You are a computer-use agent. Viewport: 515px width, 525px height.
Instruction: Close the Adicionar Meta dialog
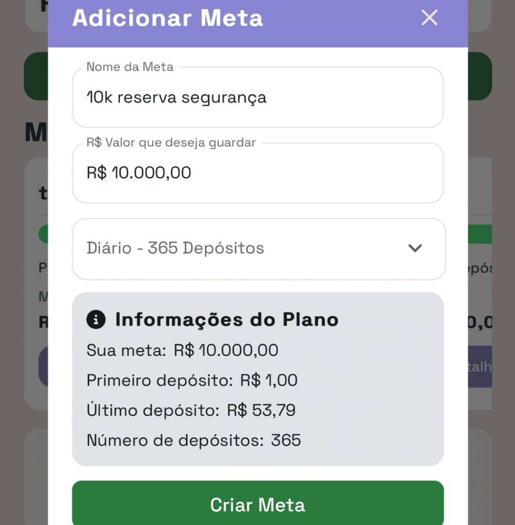(429, 17)
